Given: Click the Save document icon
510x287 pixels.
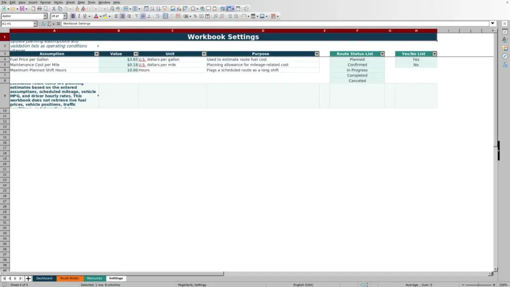Looking at the screenshot, I should 22,8.
